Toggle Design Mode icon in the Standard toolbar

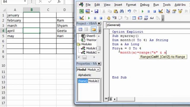(x=161, y=11)
